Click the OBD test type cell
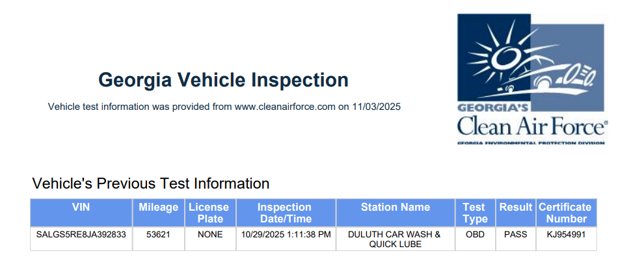Image resolution: width=631 pixels, height=266 pixels. tap(475, 234)
